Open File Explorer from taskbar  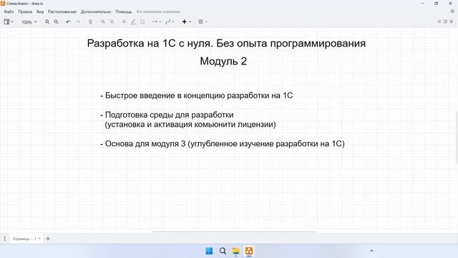[x=235, y=251]
